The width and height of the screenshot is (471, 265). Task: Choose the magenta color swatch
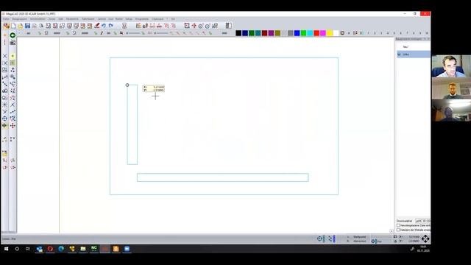click(x=323, y=33)
